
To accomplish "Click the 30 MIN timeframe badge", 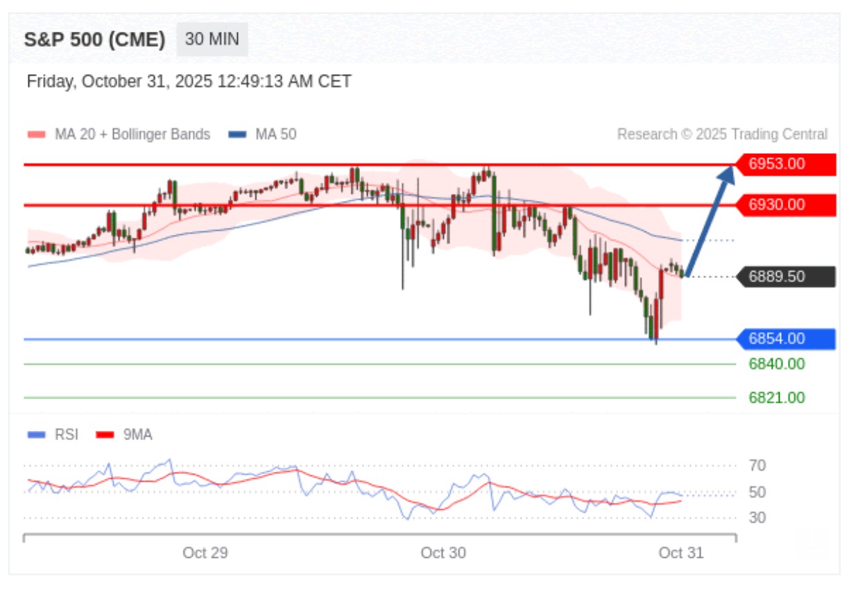I will pos(212,39).
